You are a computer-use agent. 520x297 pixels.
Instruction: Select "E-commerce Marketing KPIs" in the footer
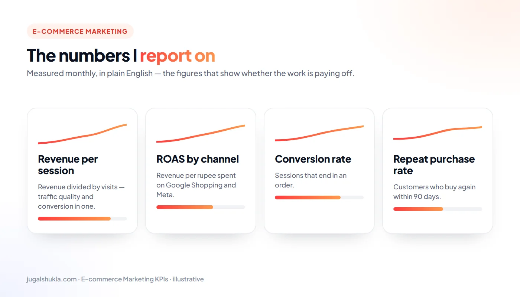pos(124,279)
